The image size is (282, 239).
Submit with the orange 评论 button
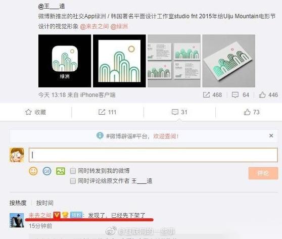coord(263,173)
